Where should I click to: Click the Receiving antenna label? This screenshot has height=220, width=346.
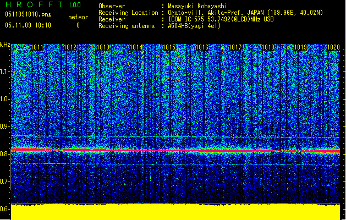(127, 26)
